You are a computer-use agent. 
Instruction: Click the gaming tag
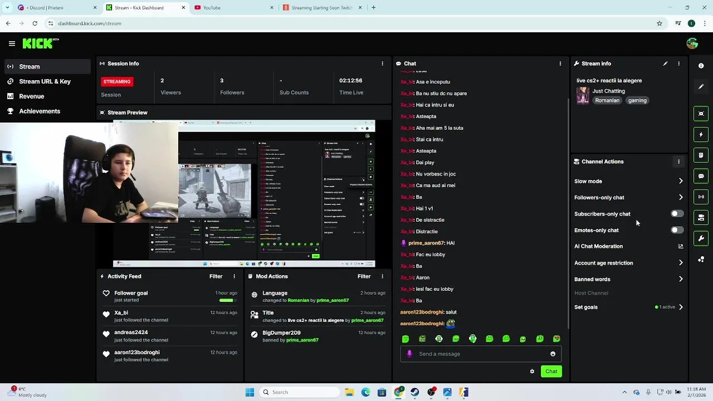coord(637,100)
